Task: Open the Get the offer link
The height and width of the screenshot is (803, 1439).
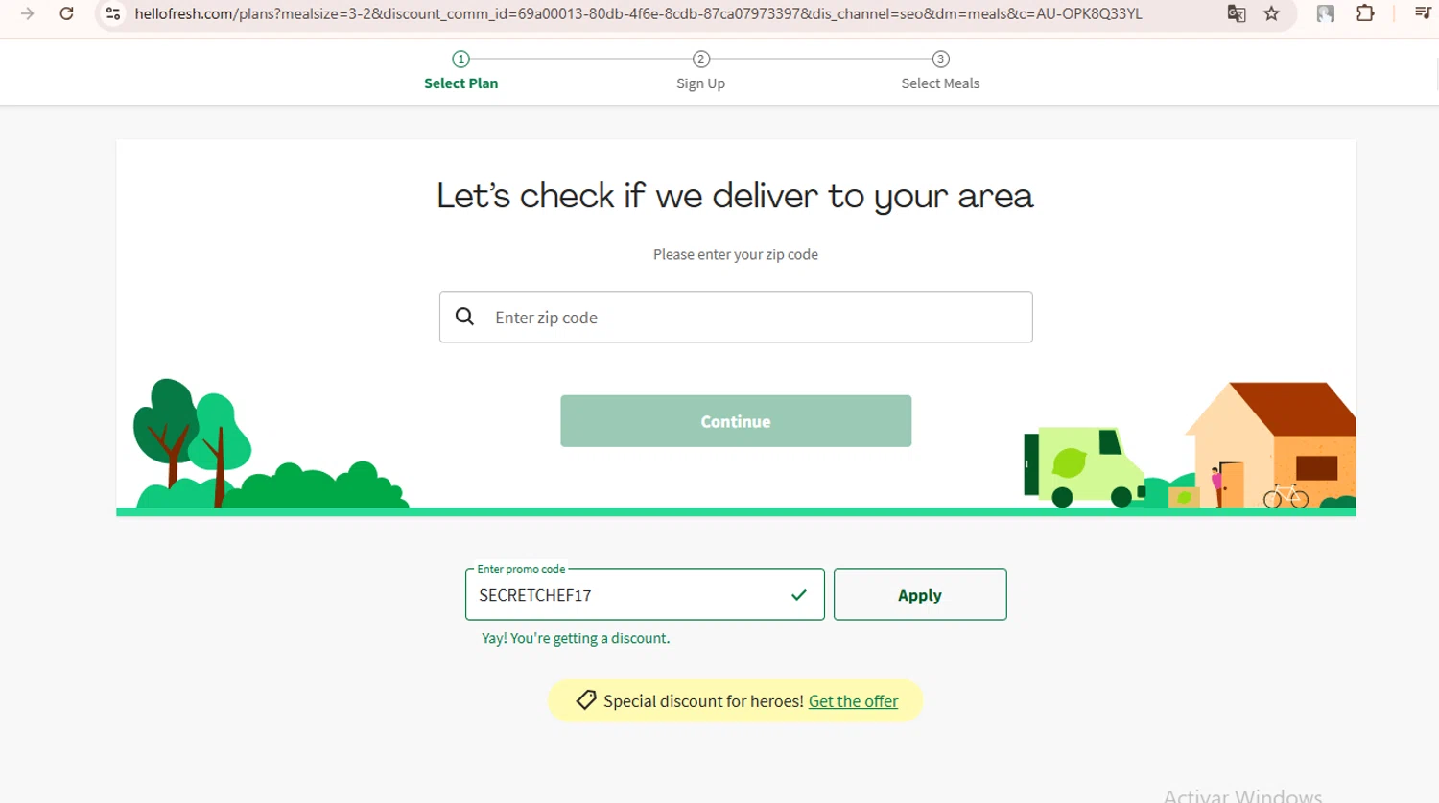Action: click(x=853, y=701)
